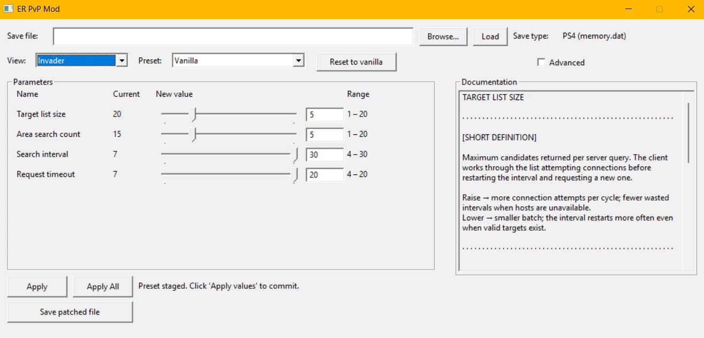Click the Request timeout slider handle
Viewport: 704px width, 338px height.
pos(295,175)
